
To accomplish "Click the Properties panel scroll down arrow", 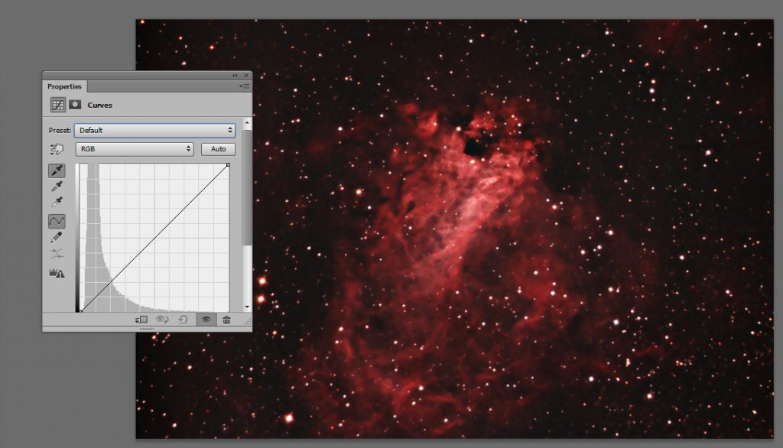I will [247, 307].
